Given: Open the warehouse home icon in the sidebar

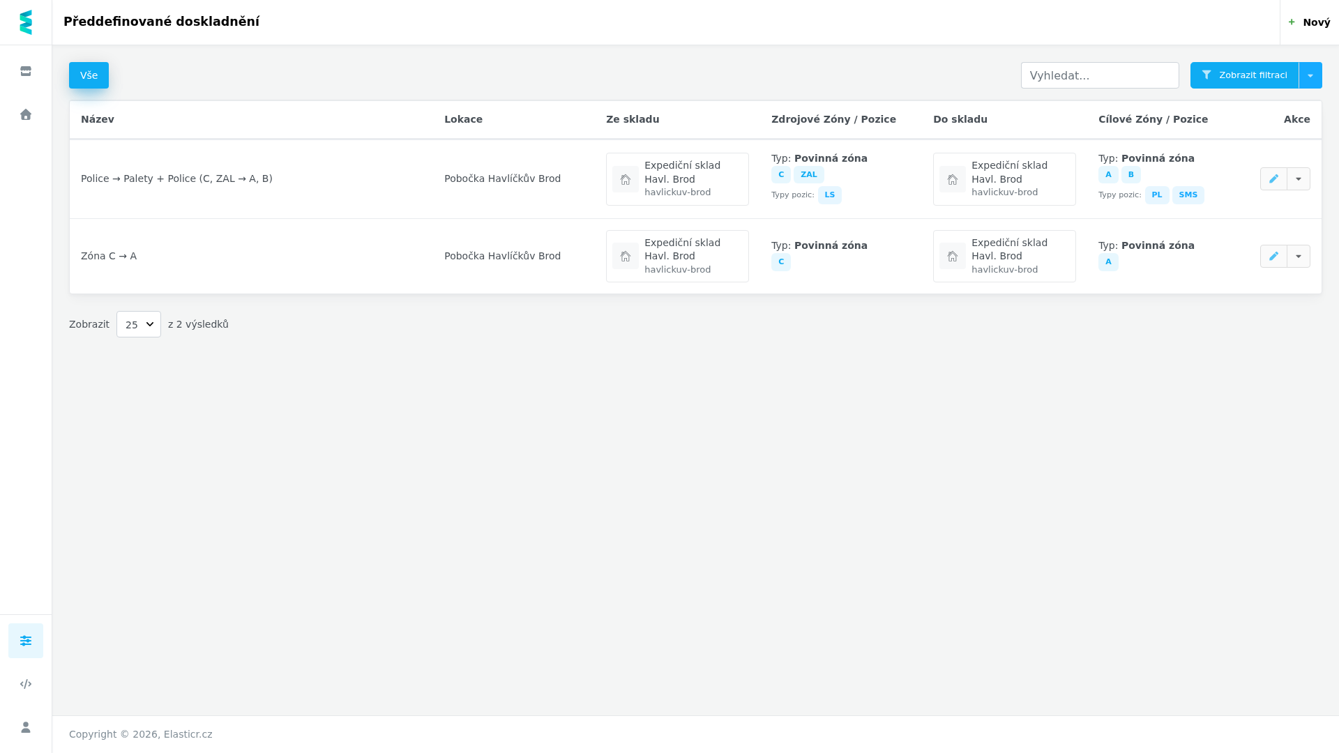Looking at the screenshot, I should coord(26,114).
